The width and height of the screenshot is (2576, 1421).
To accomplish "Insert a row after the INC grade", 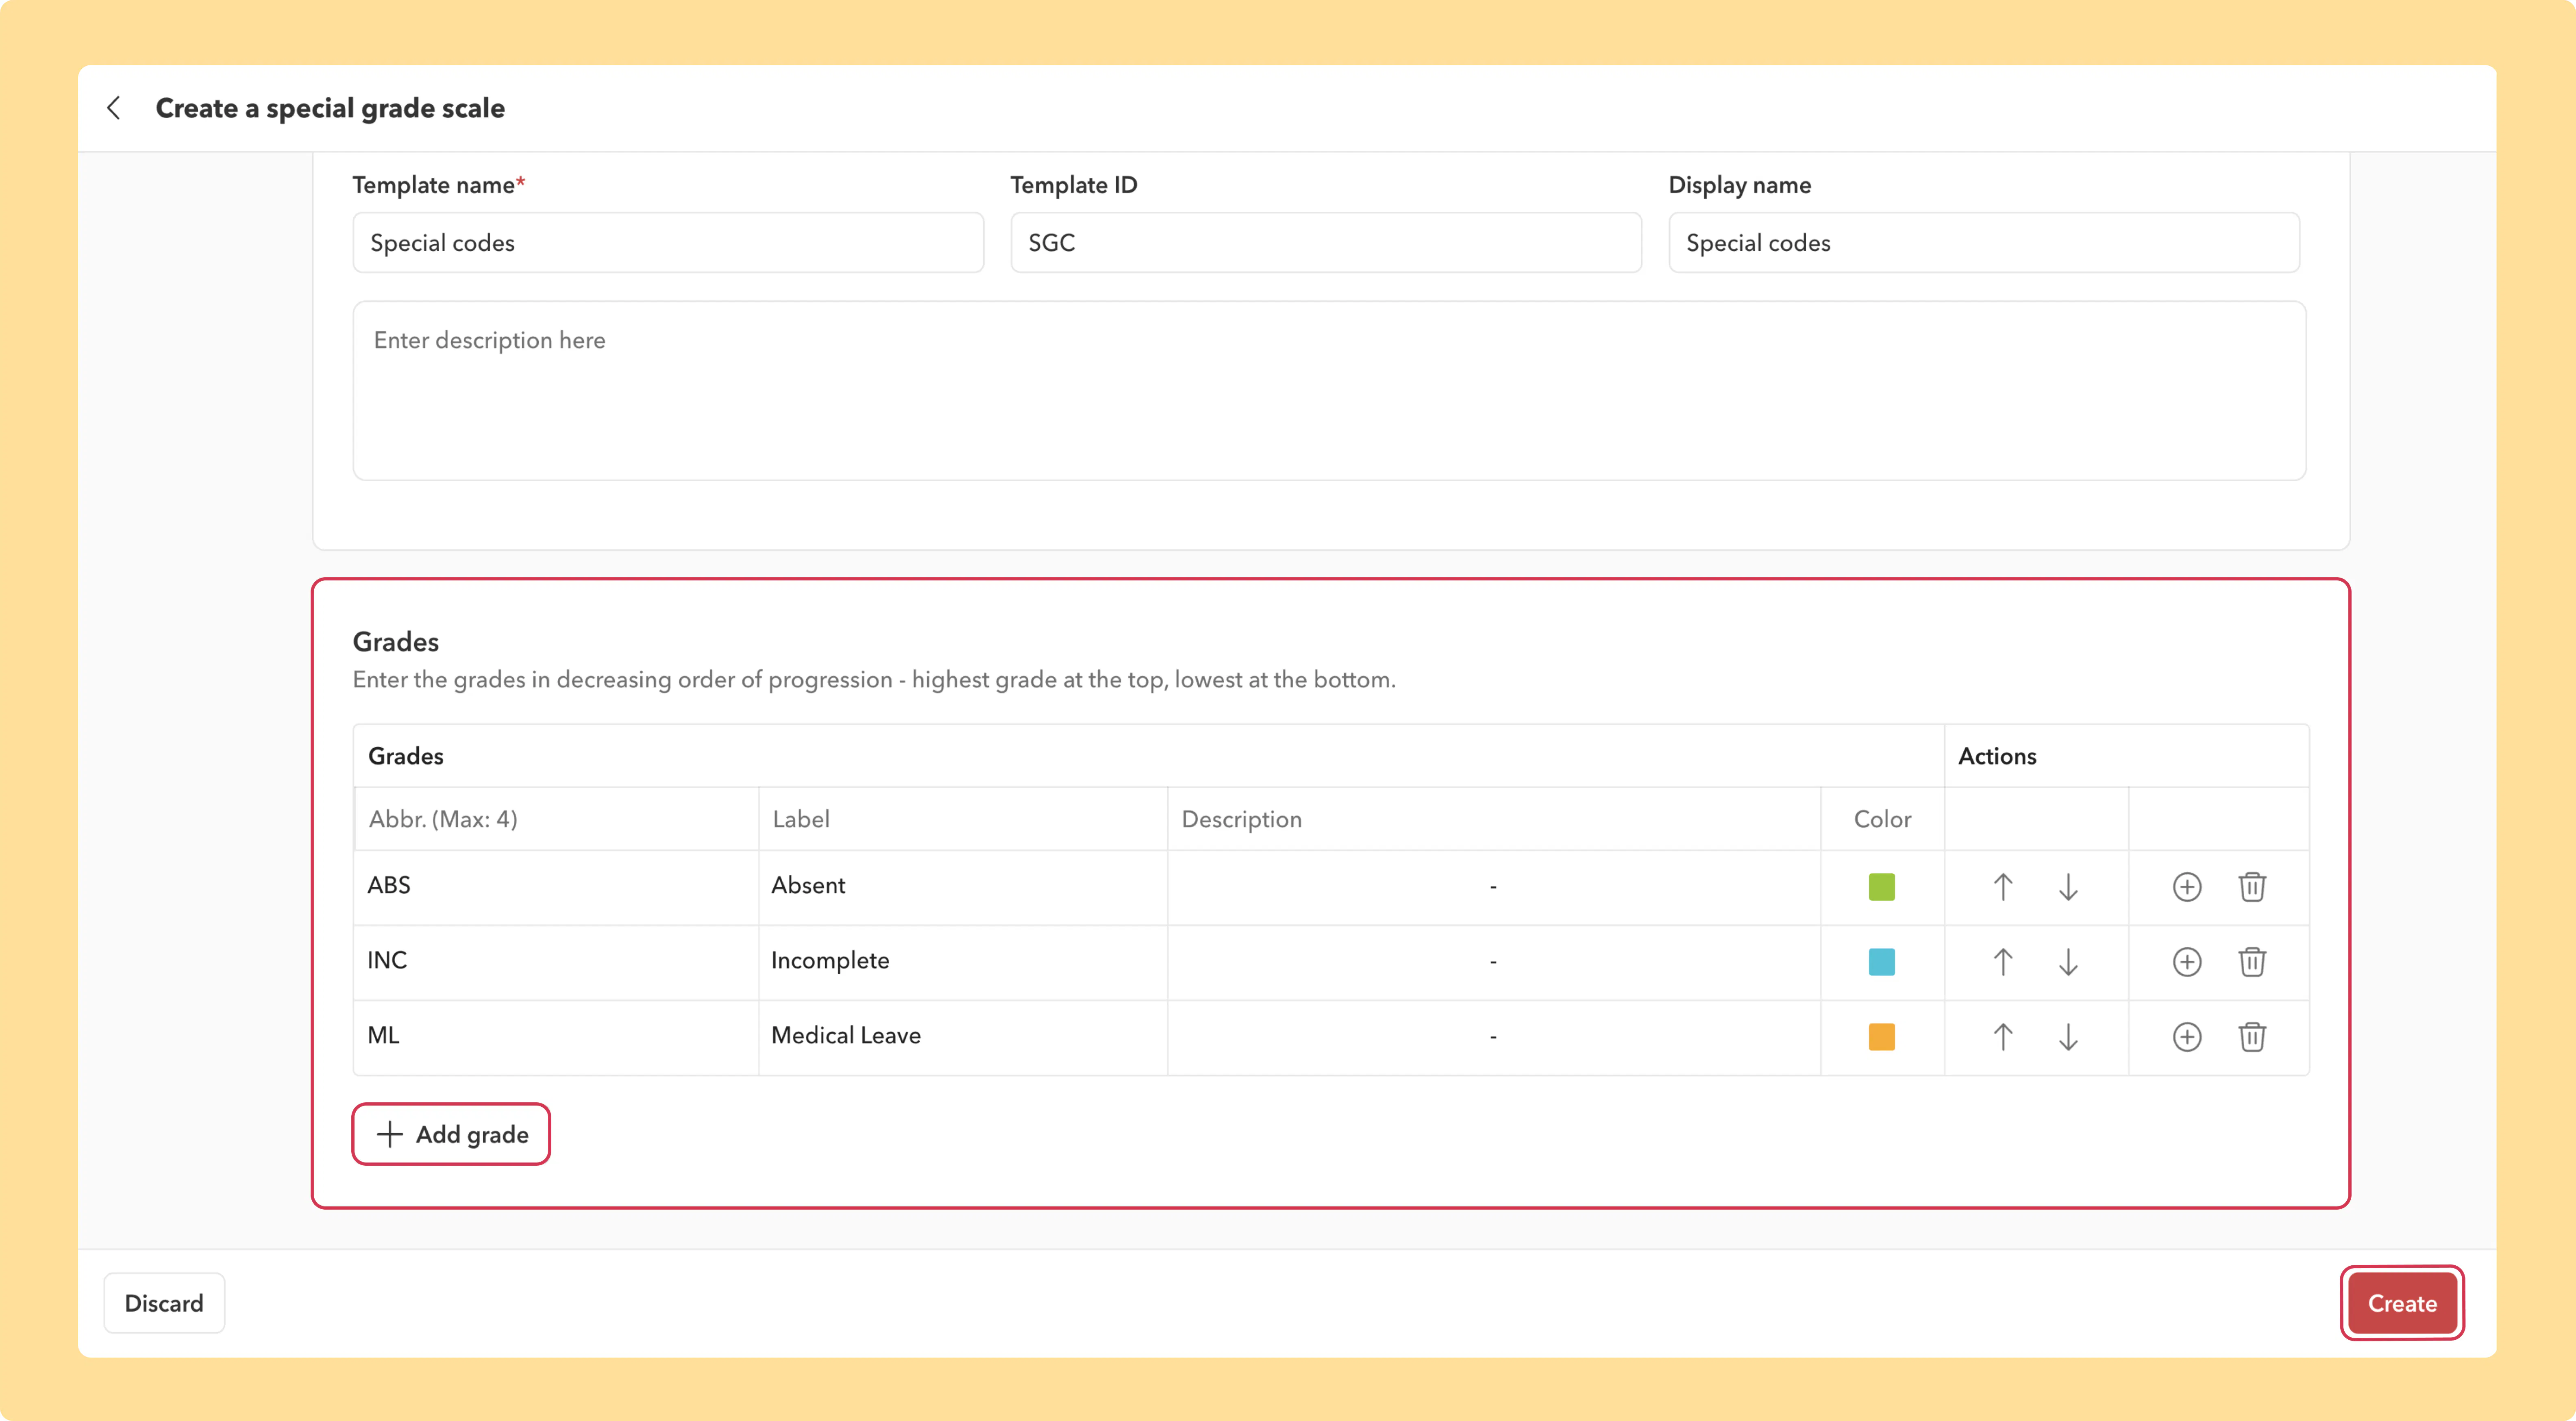I will click(x=2187, y=962).
